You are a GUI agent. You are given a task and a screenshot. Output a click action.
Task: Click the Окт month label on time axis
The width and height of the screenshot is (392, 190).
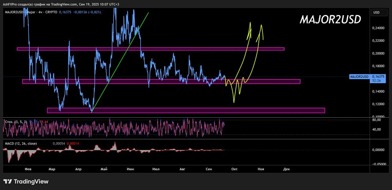pyautogui.click(x=234, y=169)
